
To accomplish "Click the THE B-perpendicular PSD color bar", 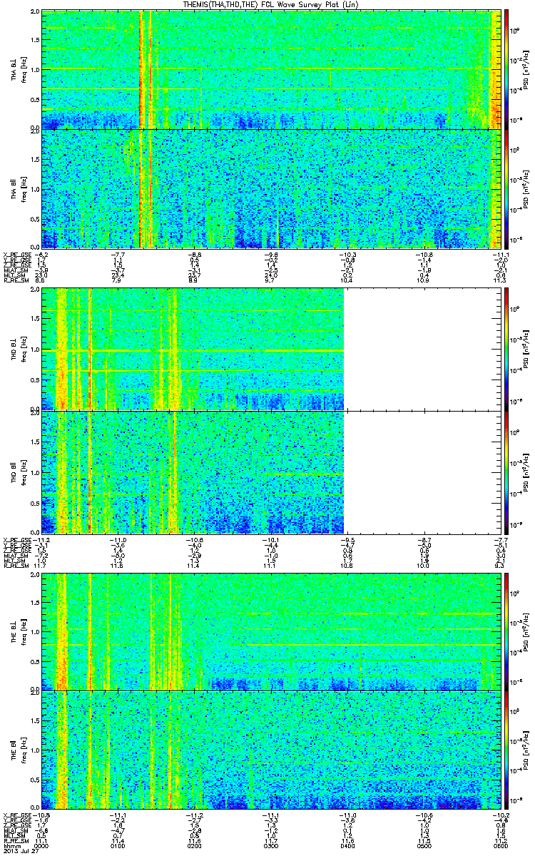I will click(507, 632).
